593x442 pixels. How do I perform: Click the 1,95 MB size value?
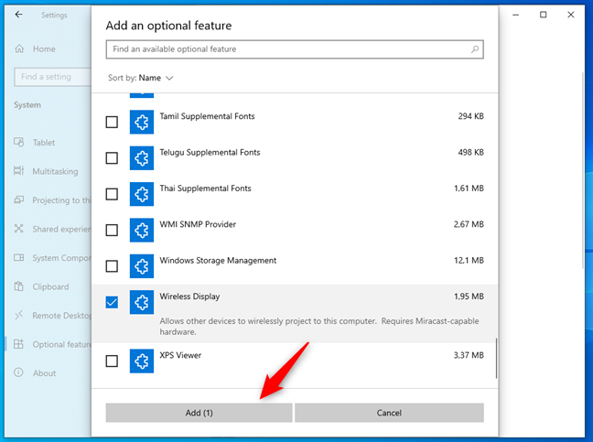coord(469,296)
